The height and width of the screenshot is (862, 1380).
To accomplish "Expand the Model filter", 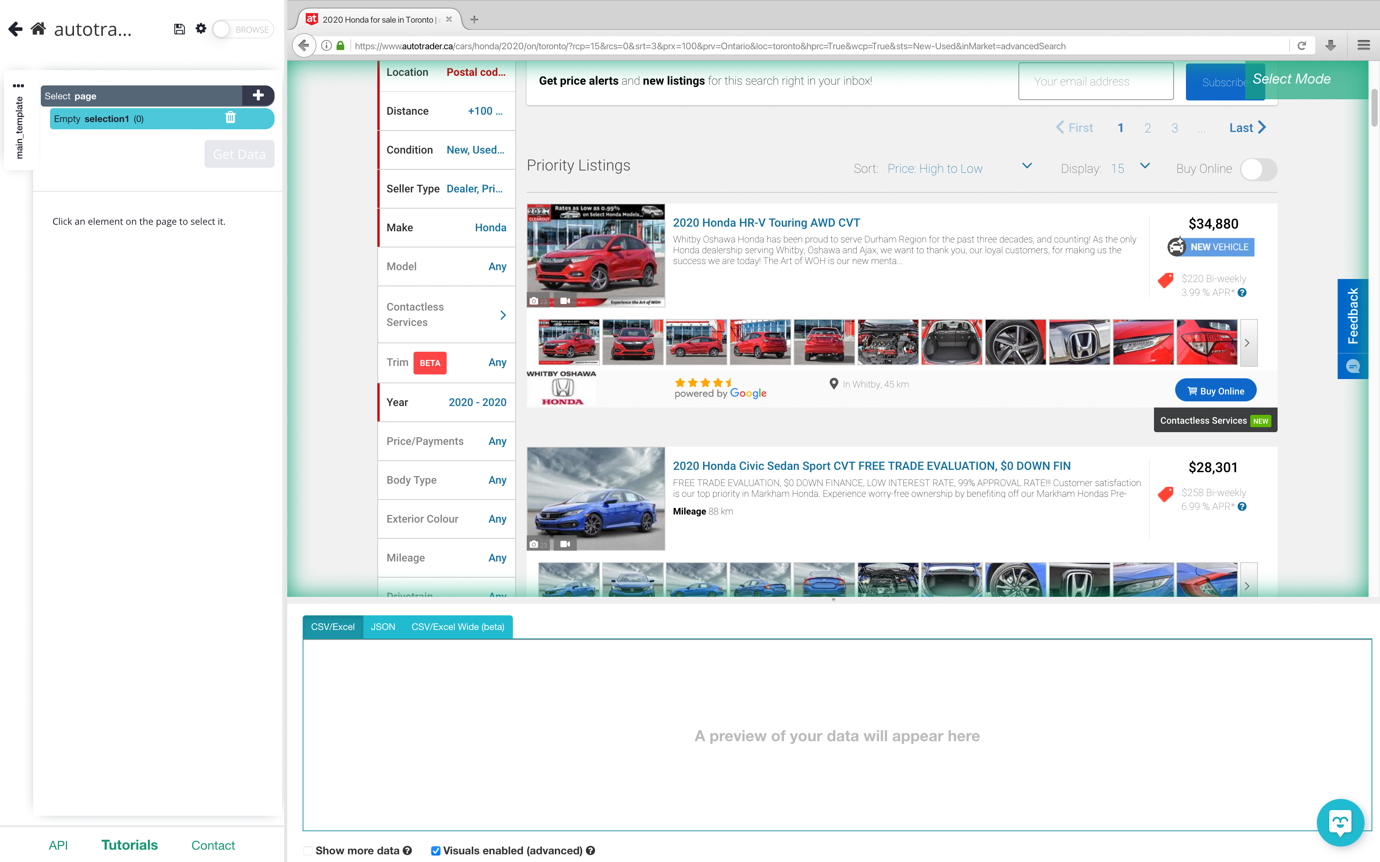I will click(x=447, y=266).
